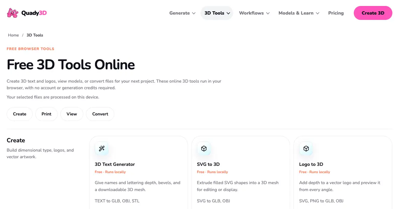
Task: Click the pink Create 3D button
Action: (373, 13)
